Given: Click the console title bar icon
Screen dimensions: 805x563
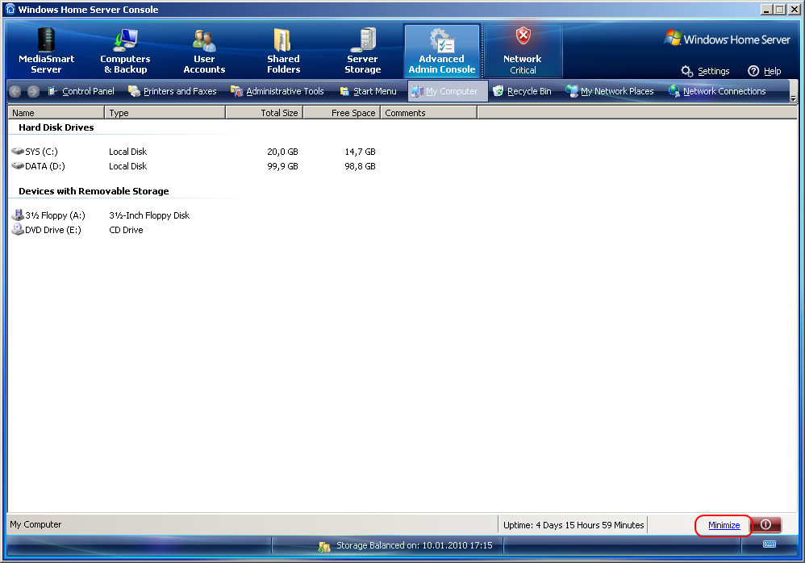Looking at the screenshot, I should coord(10,9).
